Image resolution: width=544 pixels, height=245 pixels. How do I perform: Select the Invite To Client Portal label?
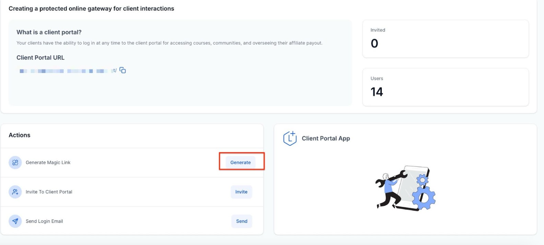pos(49,192)
